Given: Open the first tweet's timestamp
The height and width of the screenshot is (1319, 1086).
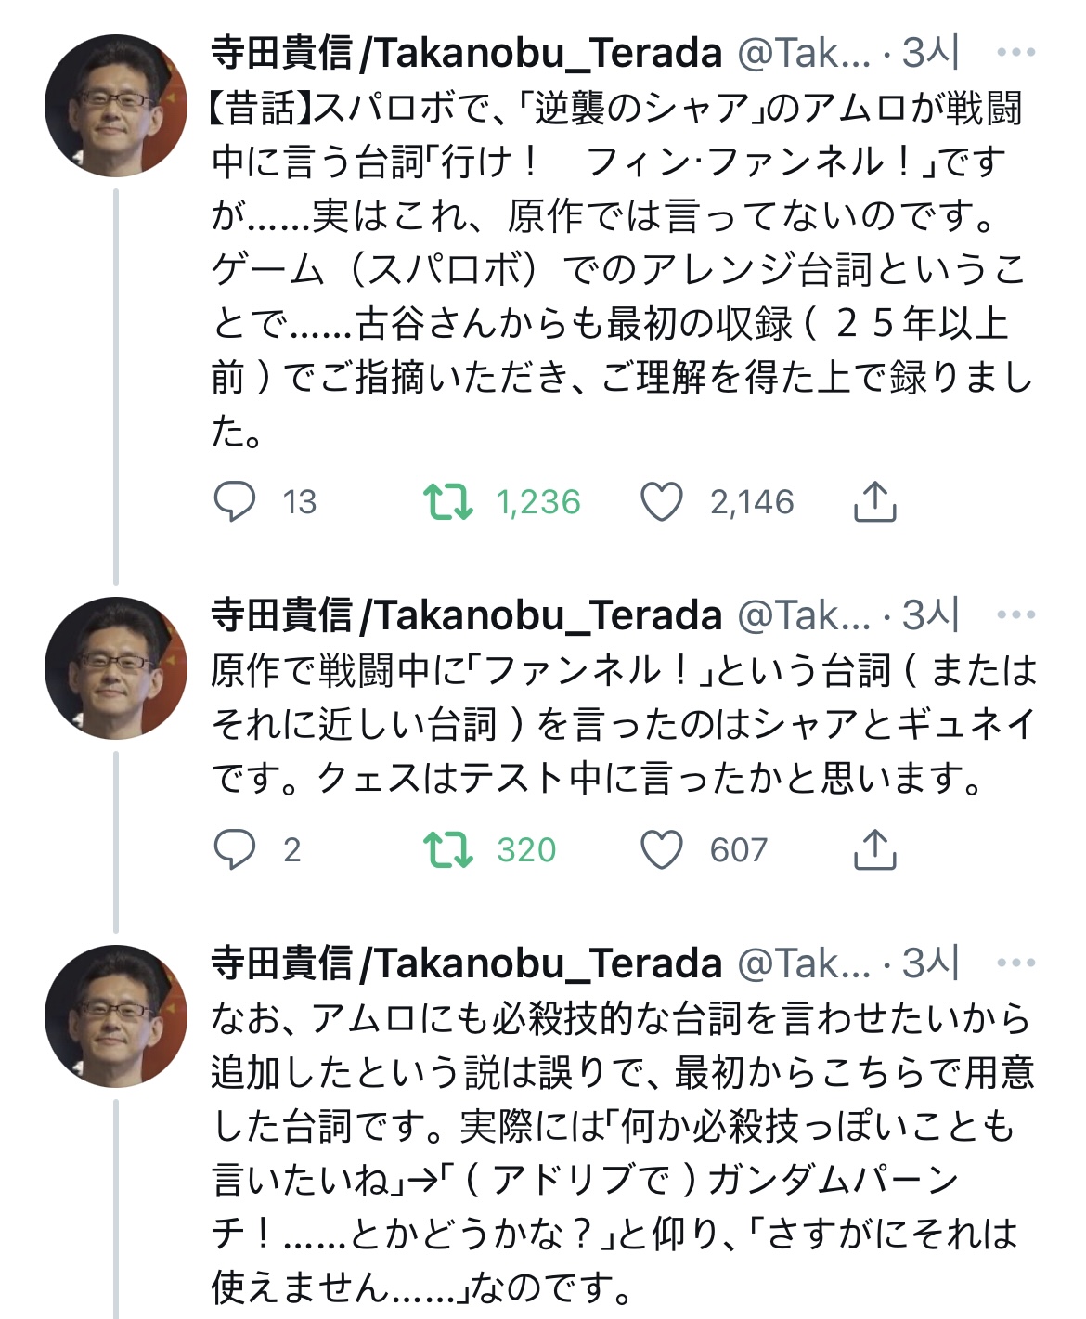Looking at the screenshot, I should 930,53.
